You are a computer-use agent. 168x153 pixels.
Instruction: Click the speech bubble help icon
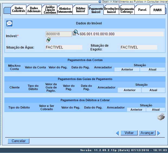coord(9,23)
